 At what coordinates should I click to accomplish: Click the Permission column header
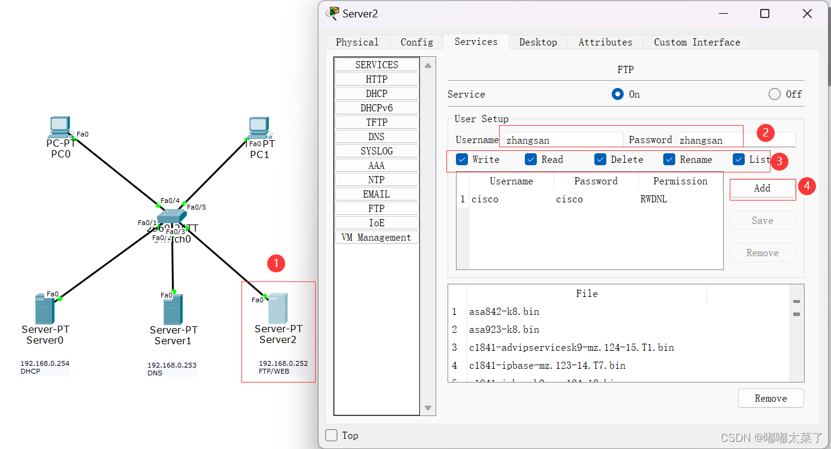680,181
